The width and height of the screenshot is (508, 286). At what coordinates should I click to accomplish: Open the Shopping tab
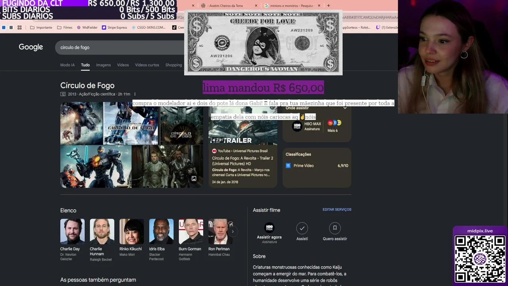coord(173,65)
